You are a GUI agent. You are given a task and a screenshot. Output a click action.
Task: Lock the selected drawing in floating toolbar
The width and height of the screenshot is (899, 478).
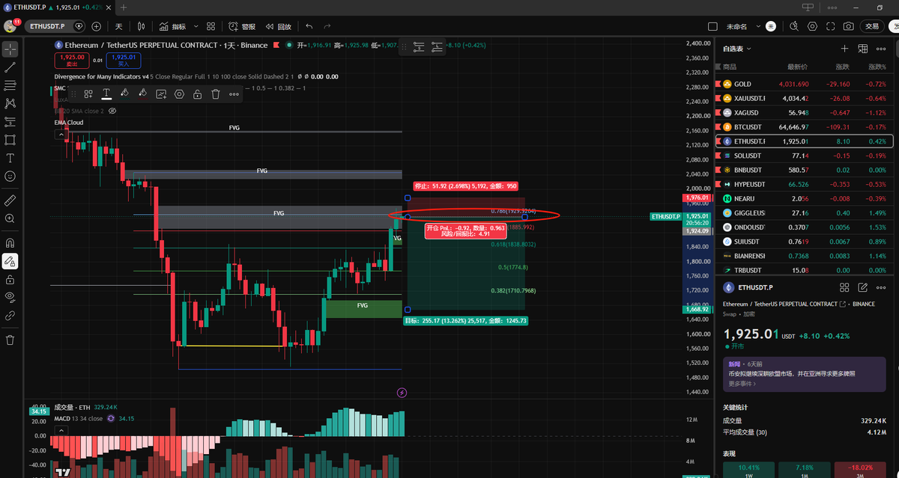coord(197,94)
